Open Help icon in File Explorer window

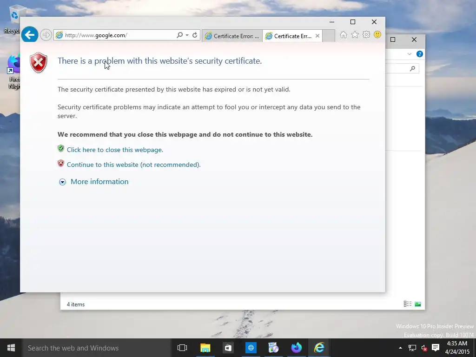[x=420, y=54]
